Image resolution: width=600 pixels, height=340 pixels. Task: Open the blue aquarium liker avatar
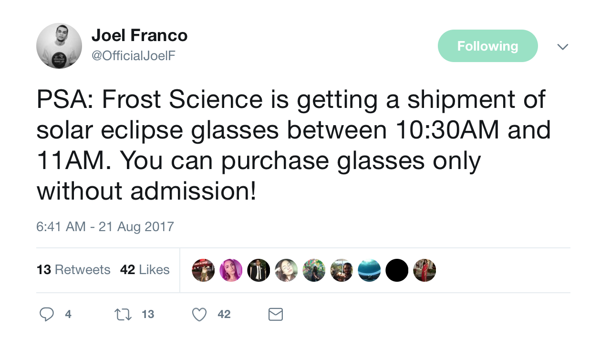click(369, 270)
